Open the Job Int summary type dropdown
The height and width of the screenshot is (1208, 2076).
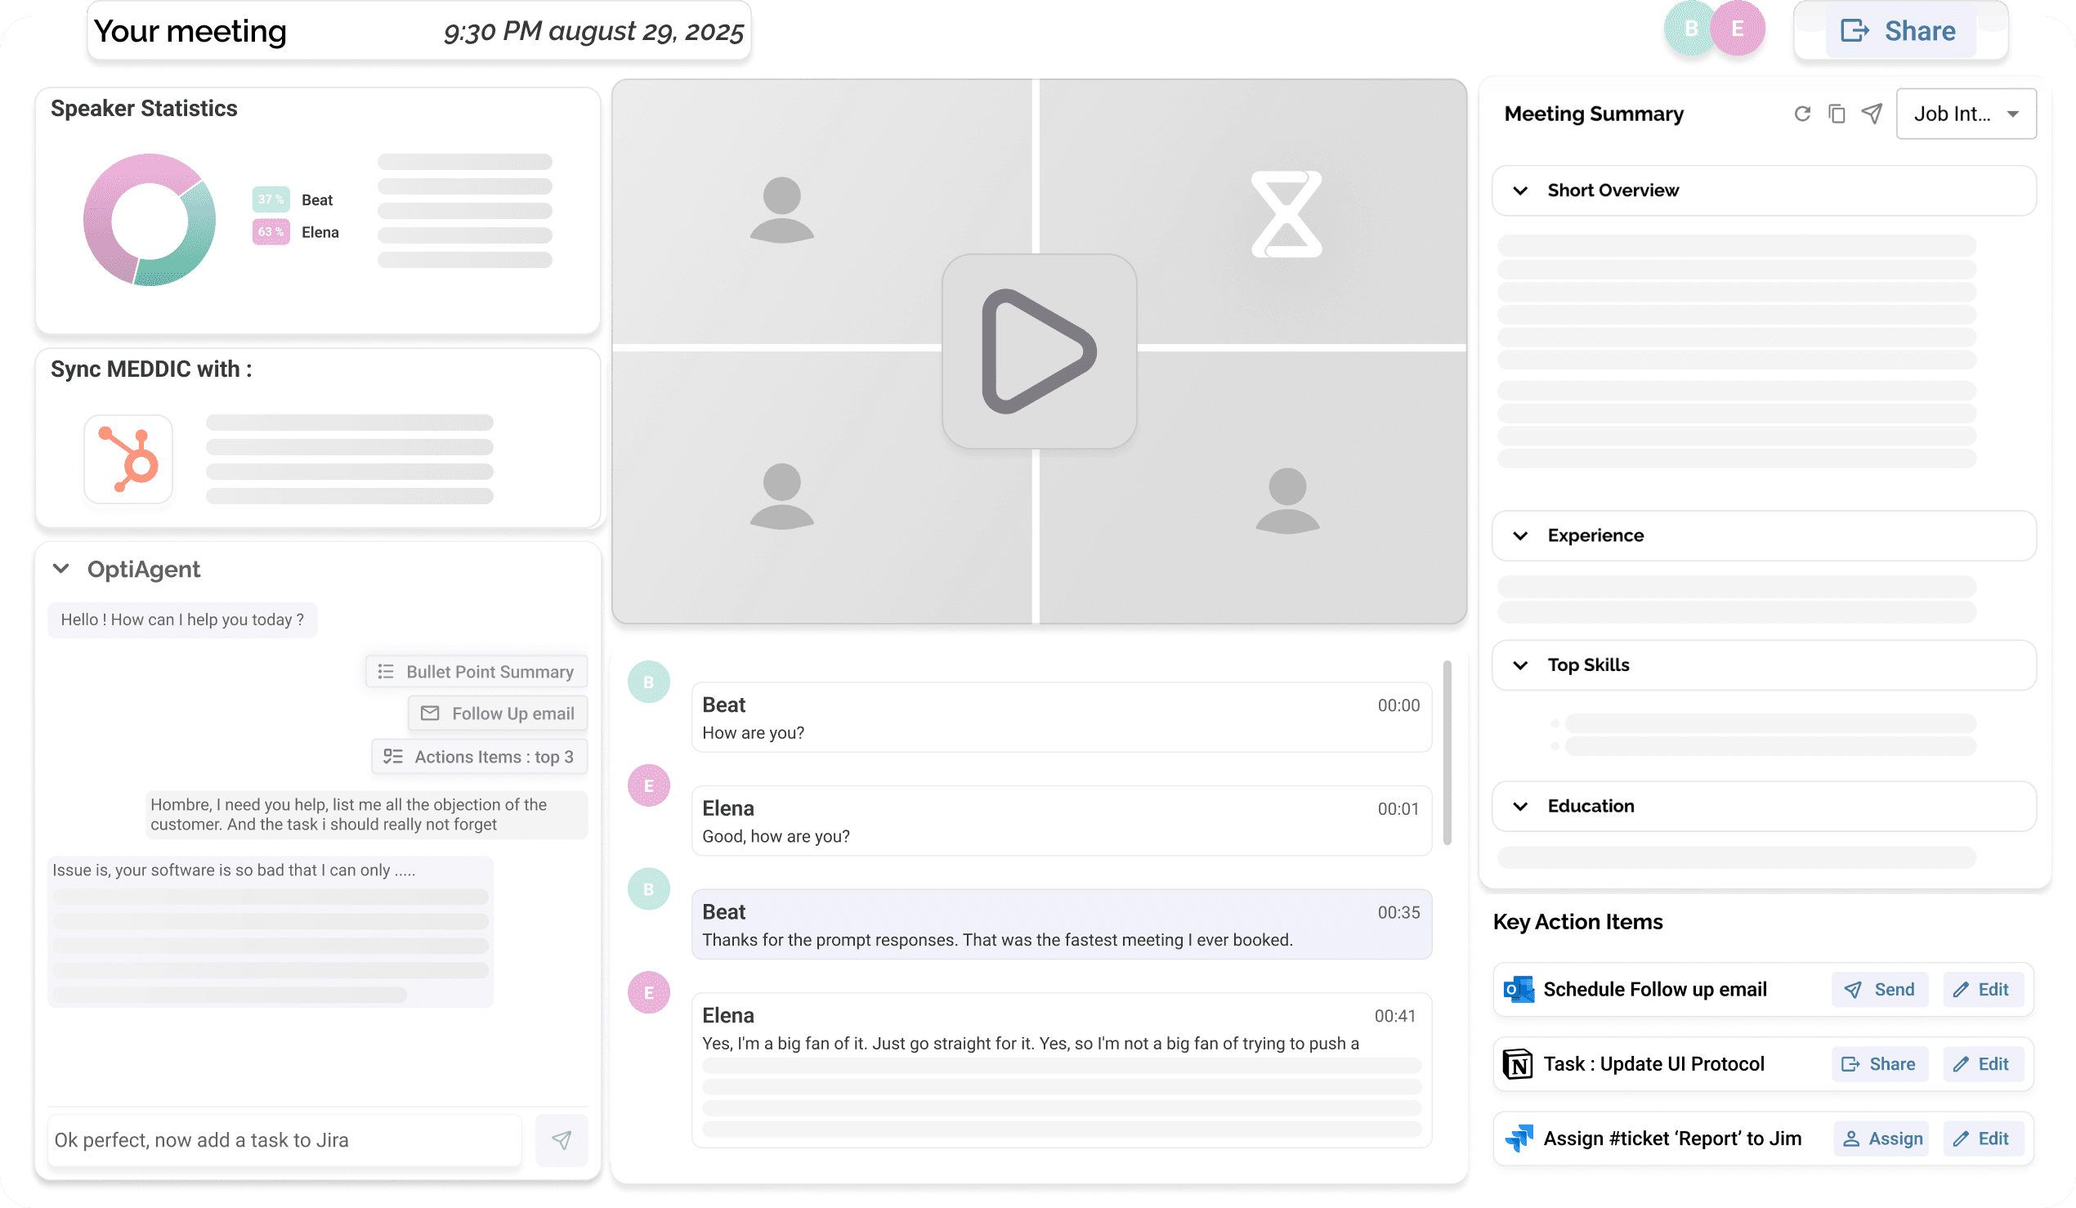click(1966, 114)
